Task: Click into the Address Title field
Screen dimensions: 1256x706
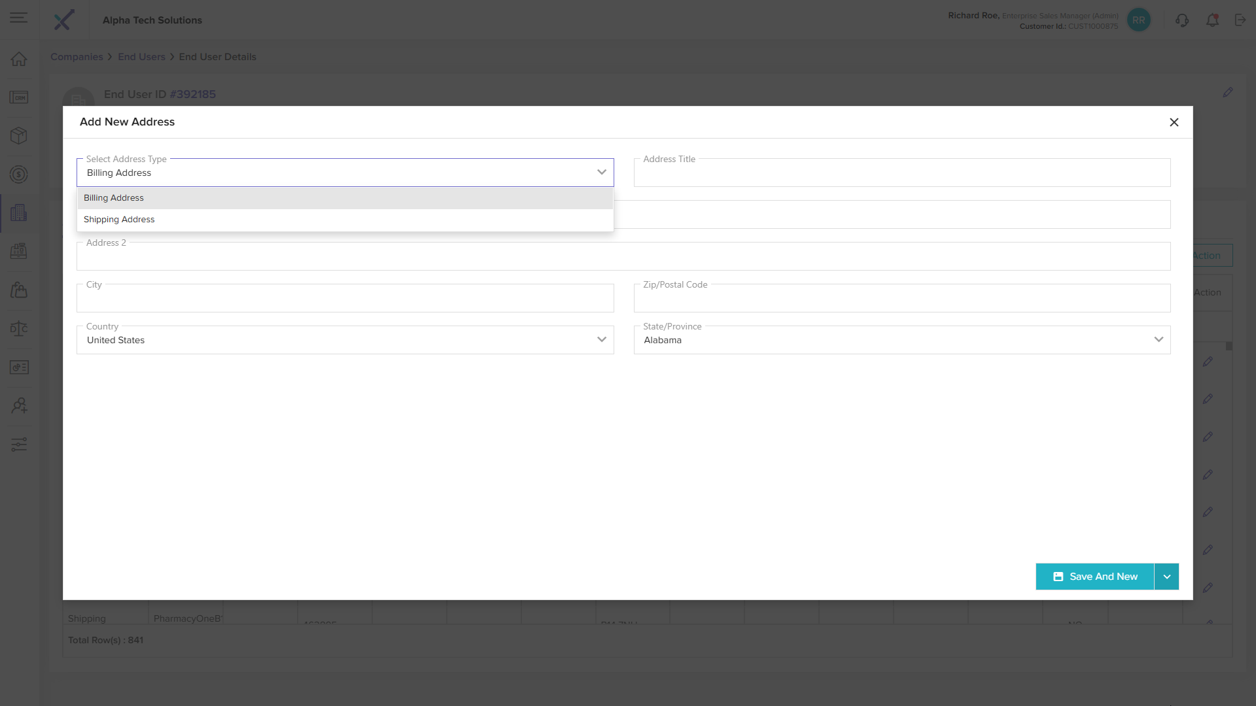Action: click(x=901, y=174)
